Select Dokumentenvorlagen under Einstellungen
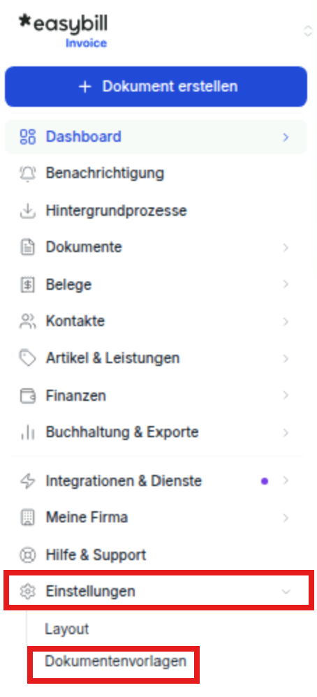The height and width of the screenshot is (697, 317). 115,661
